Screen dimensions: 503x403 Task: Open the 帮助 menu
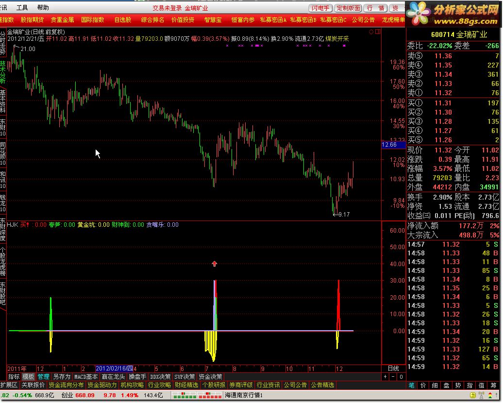(x=43, y=7)
